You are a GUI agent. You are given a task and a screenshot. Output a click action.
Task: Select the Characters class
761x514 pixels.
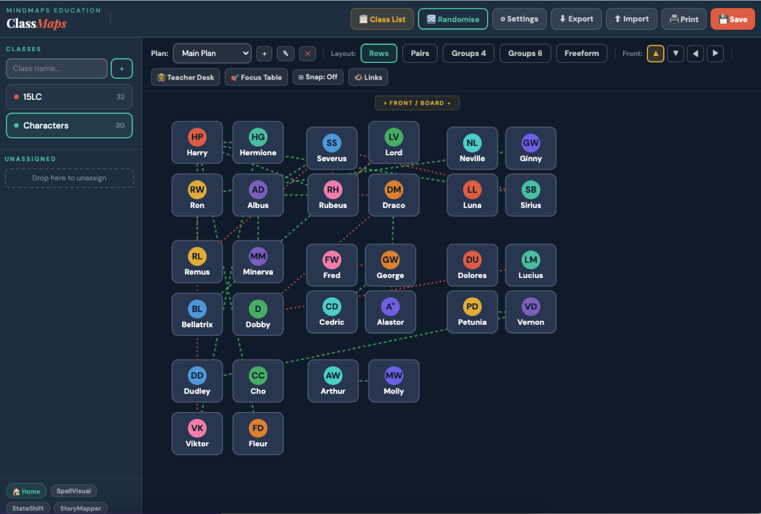[x=69, y=125]
